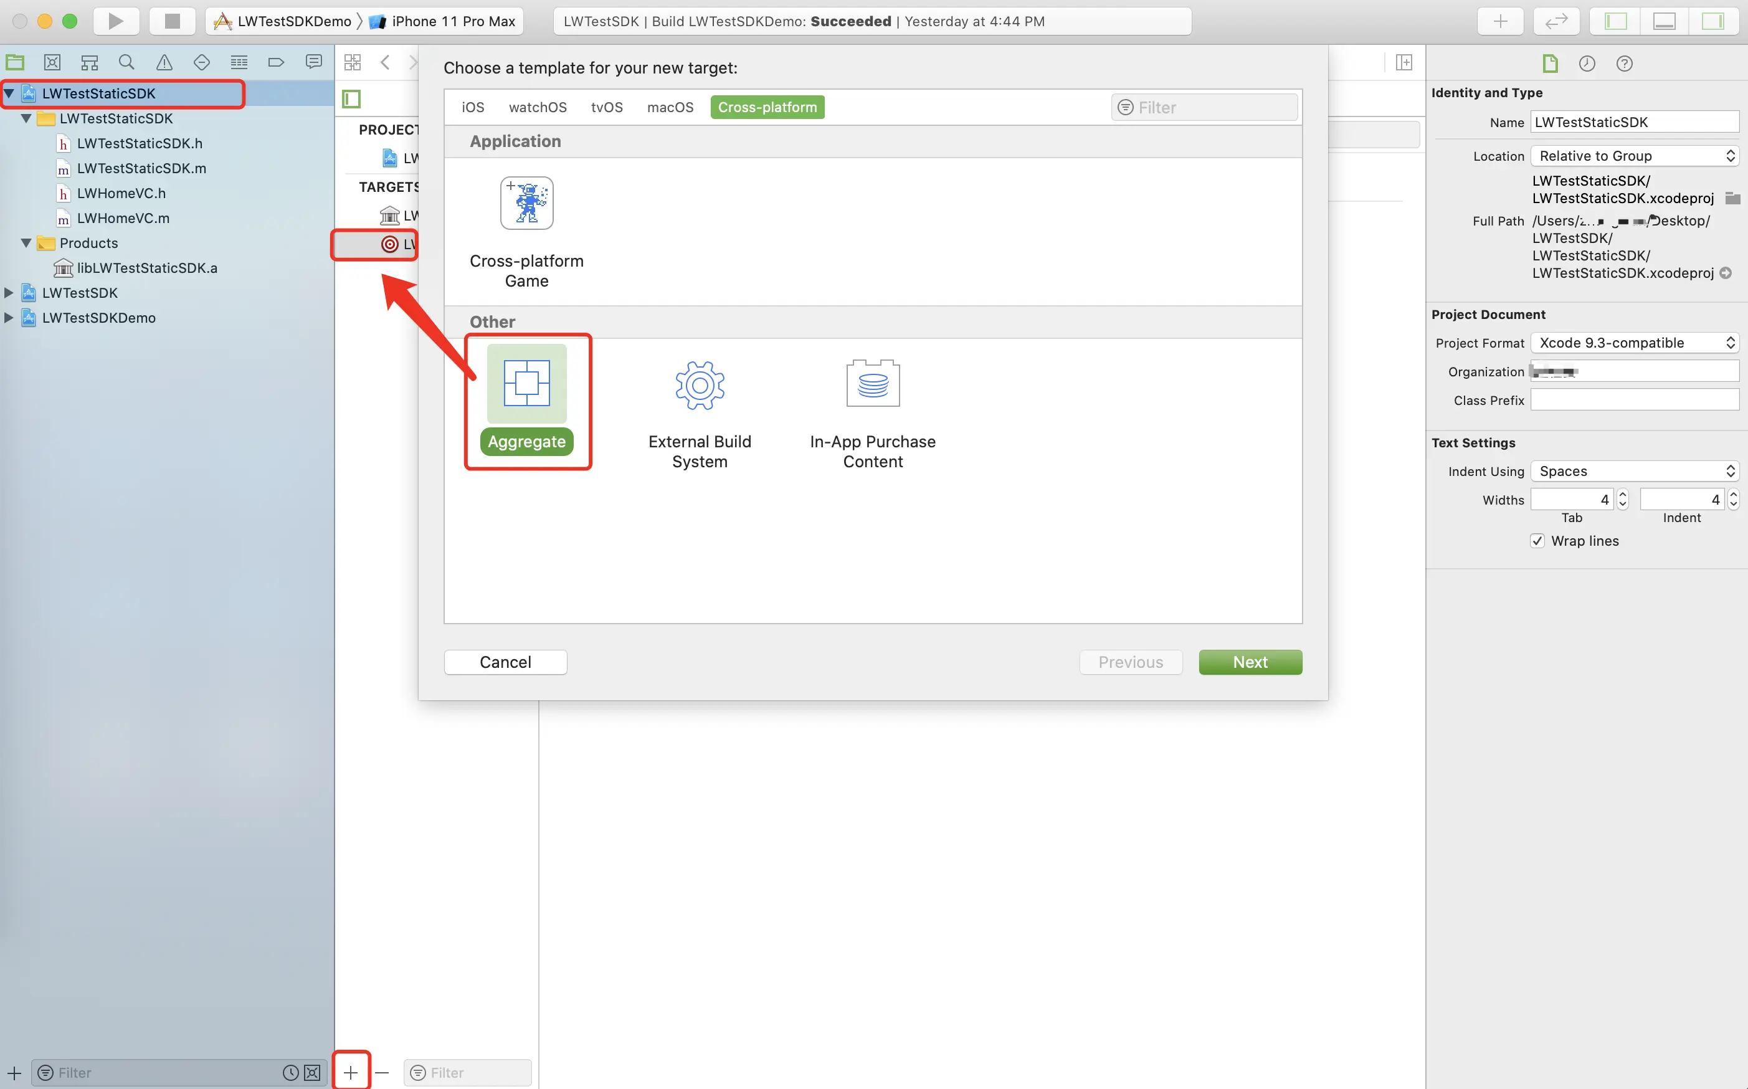Open the Find navigator magnifier icon
This screenshot has width=1748, height=1089.
click(126, 63)
